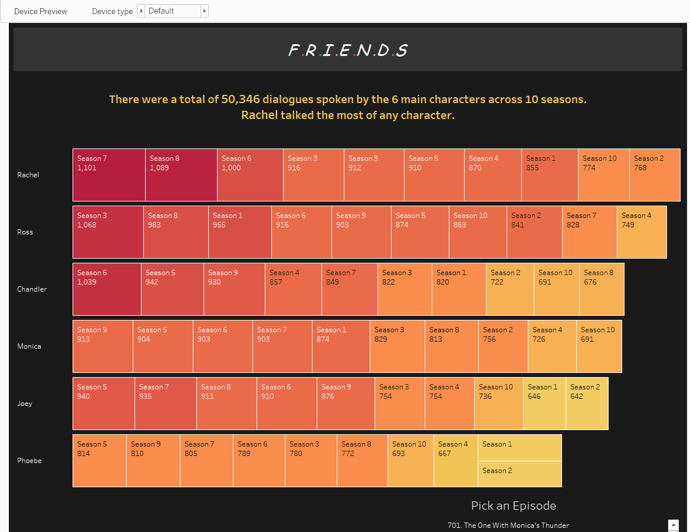Select Rachel Season 5 tile (910)
This screenshot has width=690, height=532.
pos(434,175)
